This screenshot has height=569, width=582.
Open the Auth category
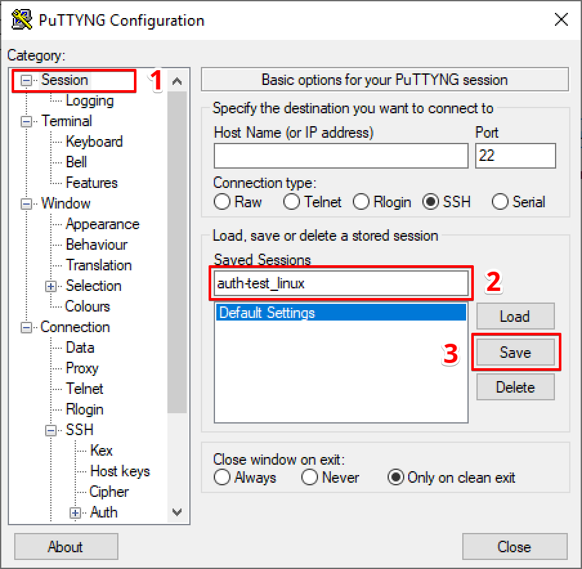coord(104,512)
